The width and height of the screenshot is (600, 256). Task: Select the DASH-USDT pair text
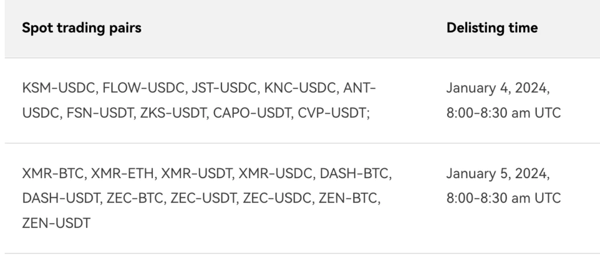61,199
